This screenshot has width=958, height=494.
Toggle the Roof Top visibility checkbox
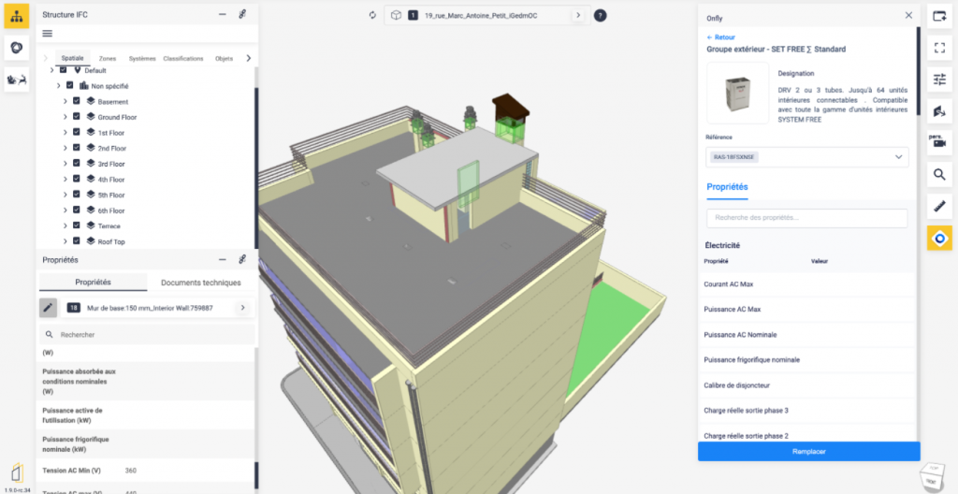(x=77, y=241)
